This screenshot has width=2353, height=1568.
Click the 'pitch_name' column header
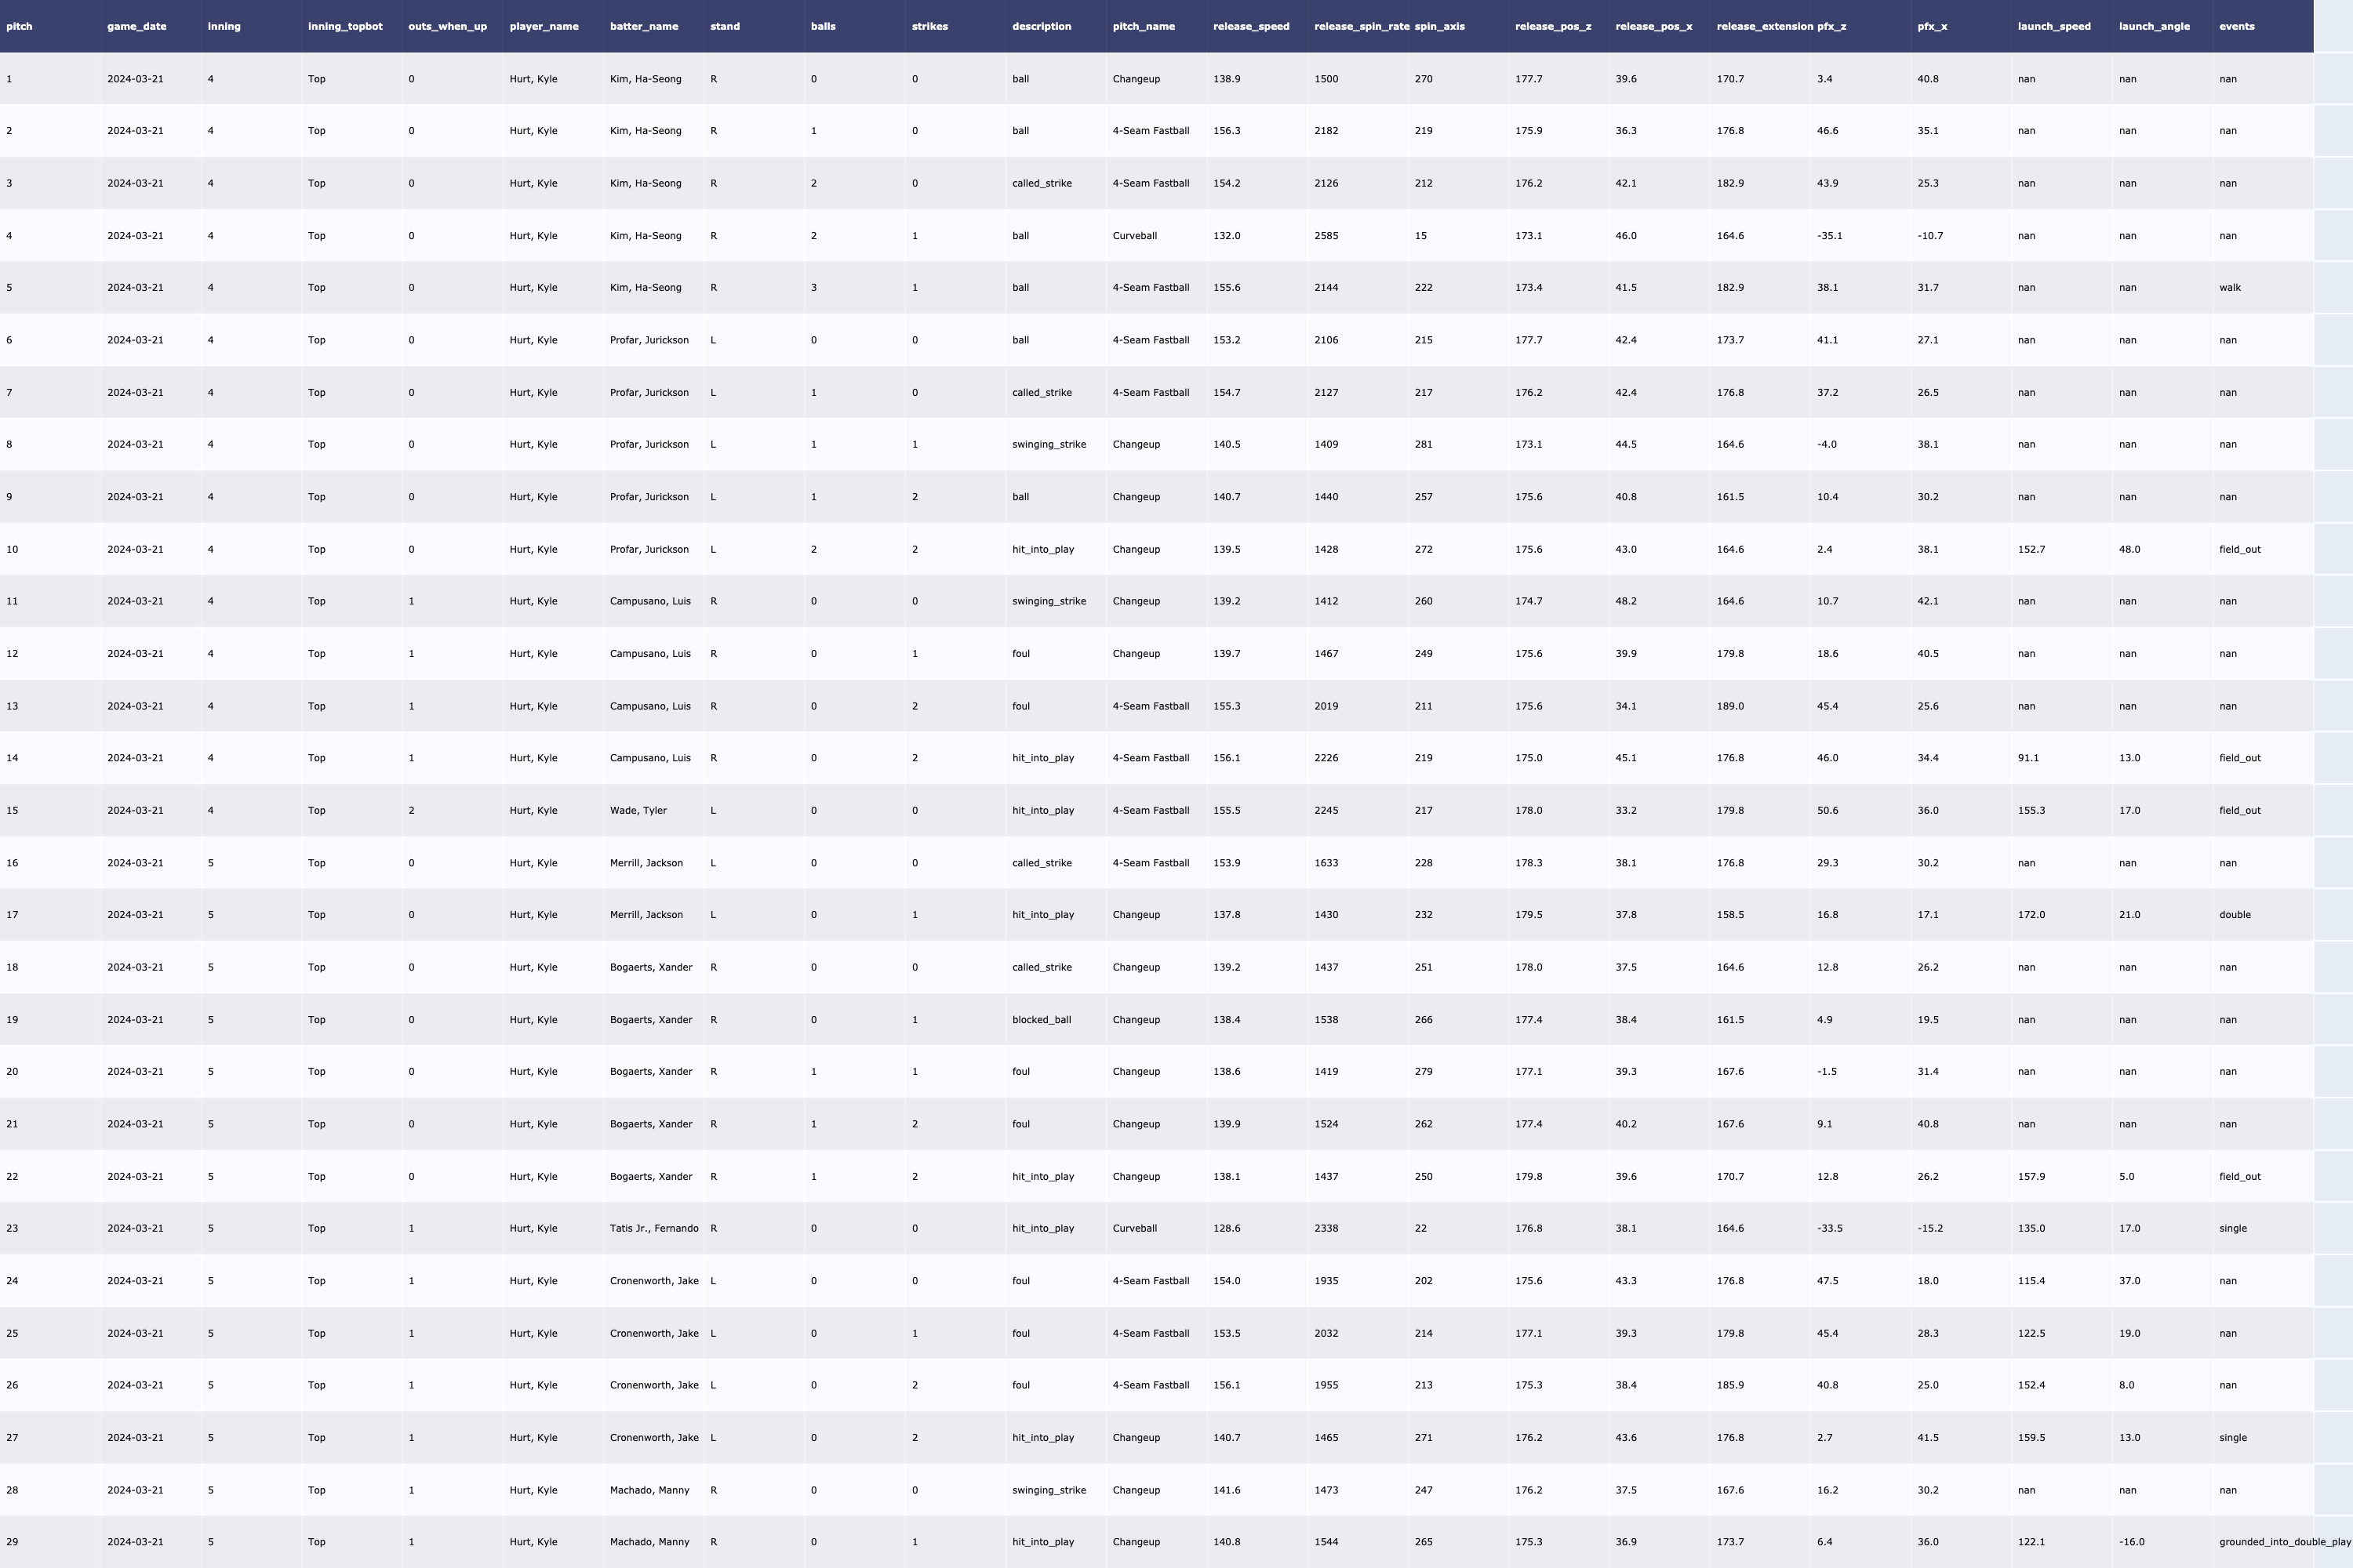coord(1144,26)
